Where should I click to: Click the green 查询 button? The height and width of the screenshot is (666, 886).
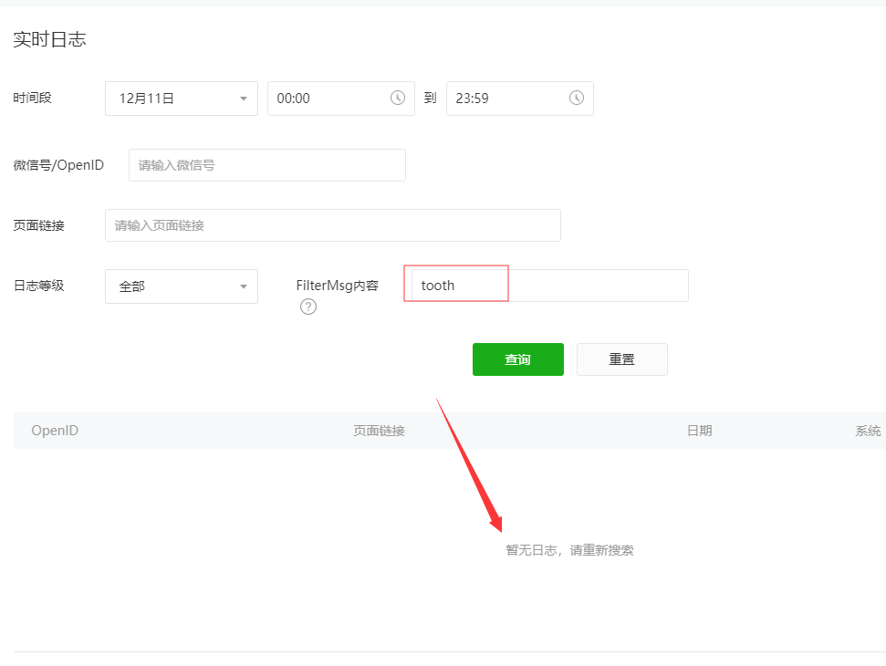pyautogui.click(x=518, y=359)
